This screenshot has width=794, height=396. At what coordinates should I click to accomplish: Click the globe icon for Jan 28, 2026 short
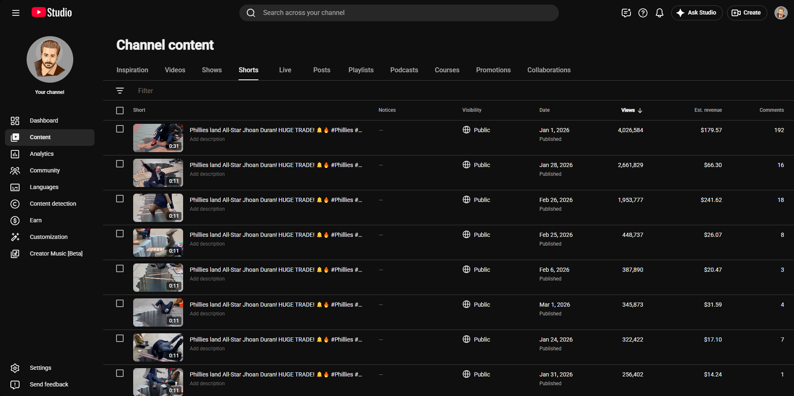point(466,165)
